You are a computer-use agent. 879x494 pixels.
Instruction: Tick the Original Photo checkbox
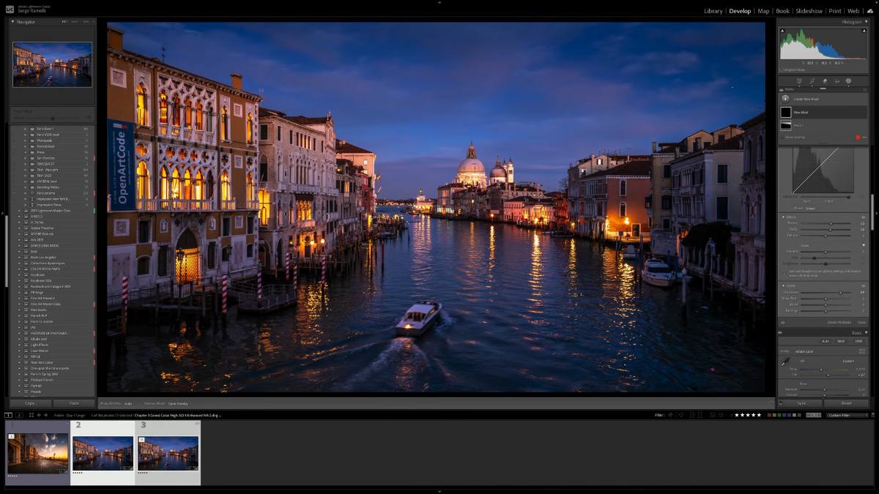pyautogui.click(x=782, y=70)
